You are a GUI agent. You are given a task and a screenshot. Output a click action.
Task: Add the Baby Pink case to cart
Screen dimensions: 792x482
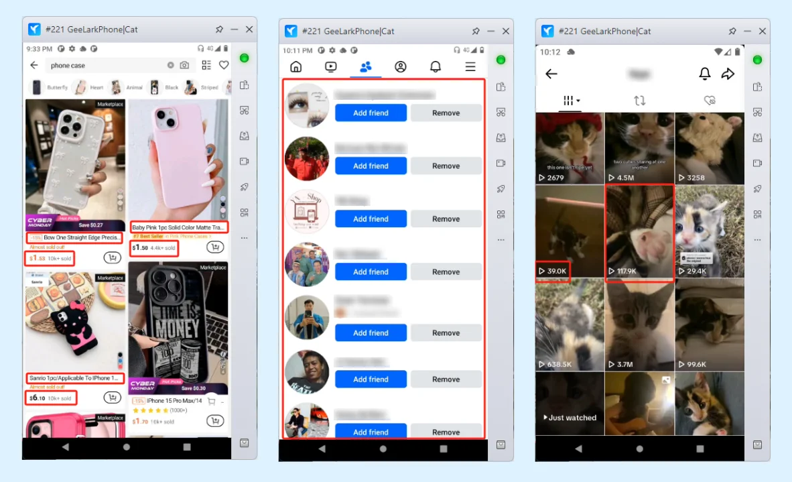216,247
